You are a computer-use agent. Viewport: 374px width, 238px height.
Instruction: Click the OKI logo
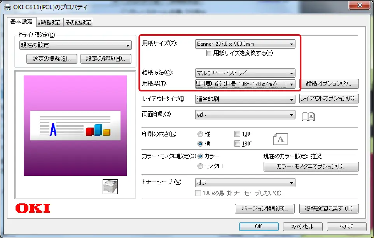click(33, 208)
